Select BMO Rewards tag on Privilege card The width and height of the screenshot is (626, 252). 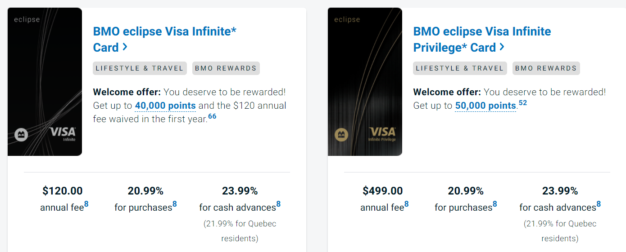pyautogui.click(x=546, y=68)
